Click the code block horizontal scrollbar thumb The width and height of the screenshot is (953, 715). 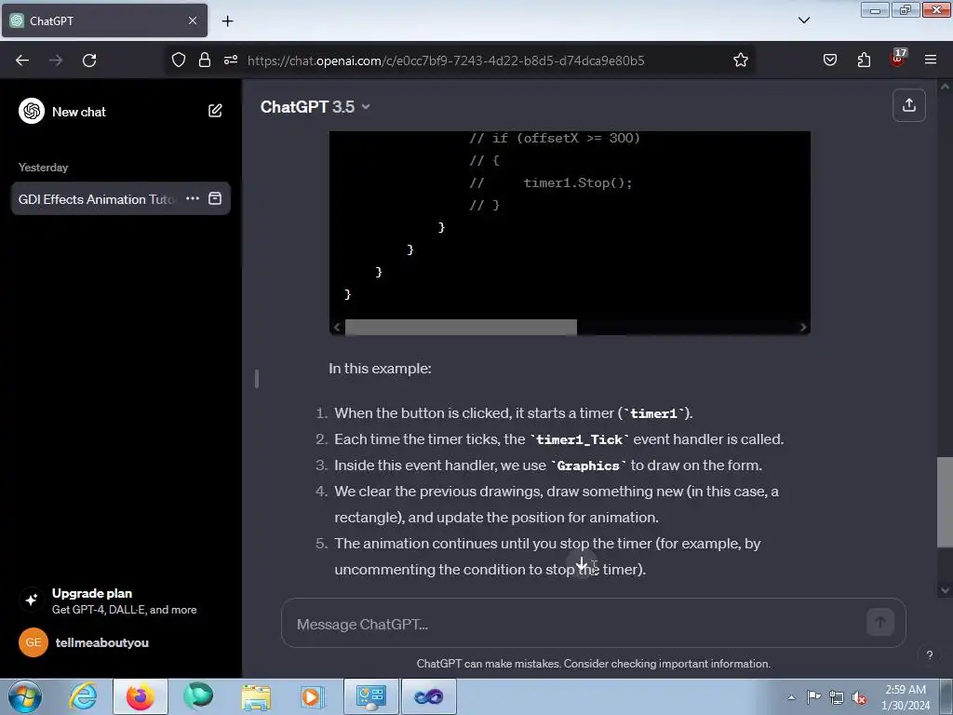461,327
